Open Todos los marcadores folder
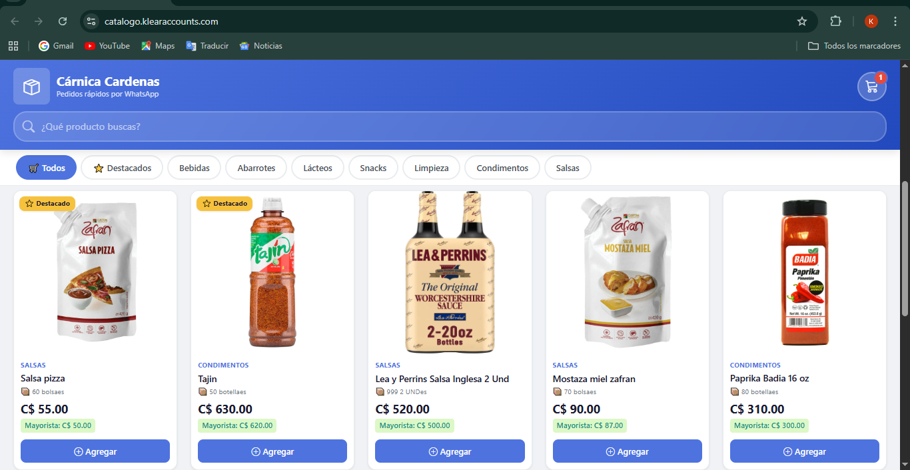This screenshot has height=470, width=910. click(x=854, y=46)
